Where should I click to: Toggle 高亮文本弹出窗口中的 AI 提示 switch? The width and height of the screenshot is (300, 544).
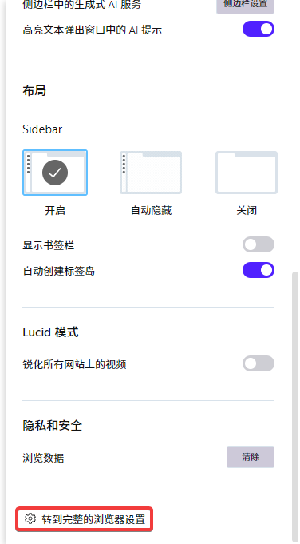[259, 29]
